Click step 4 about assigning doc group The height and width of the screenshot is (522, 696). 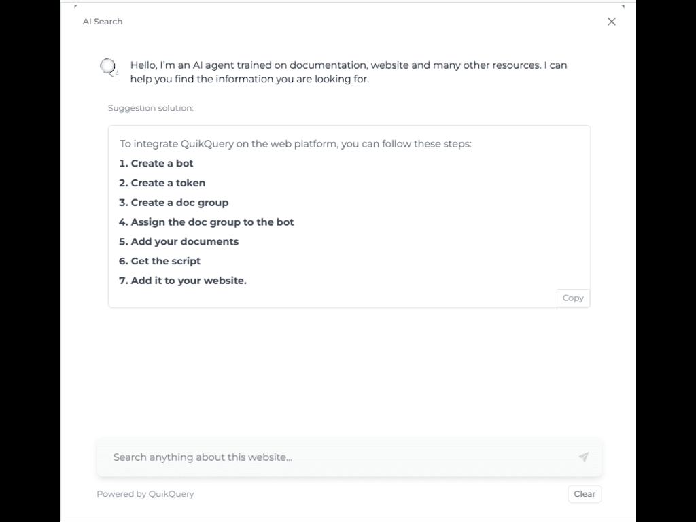pos(206,222)
